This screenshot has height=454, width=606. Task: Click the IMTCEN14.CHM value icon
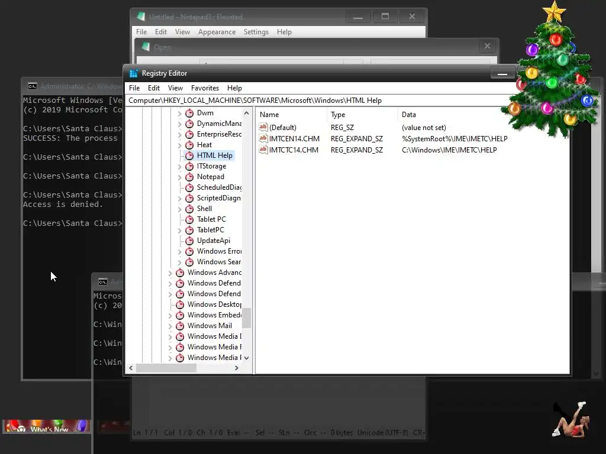(x=263, y=138)
